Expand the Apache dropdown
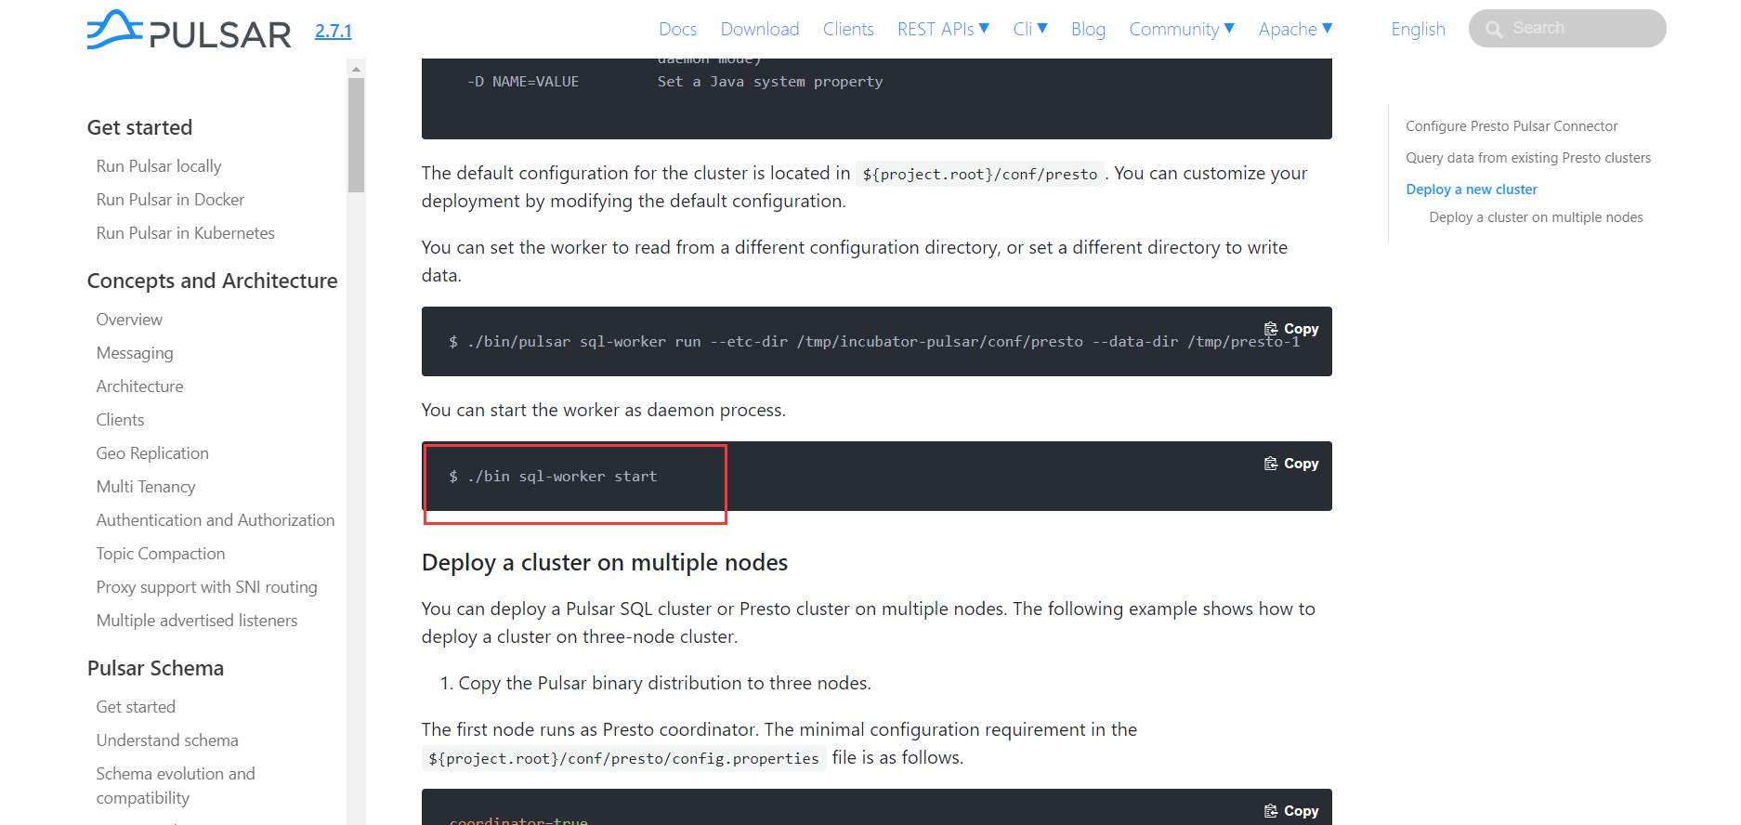1741x825 pixels. [x=1296, y=29]
